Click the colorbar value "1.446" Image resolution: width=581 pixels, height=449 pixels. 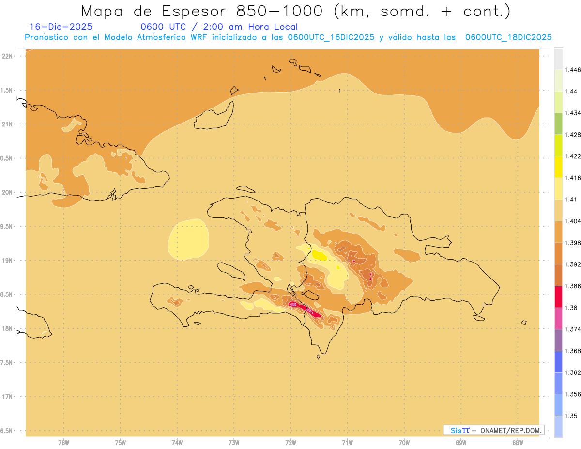[x=573, y=70]
